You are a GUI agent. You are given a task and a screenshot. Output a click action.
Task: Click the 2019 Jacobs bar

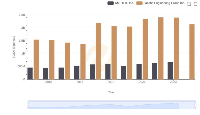(x=114, y=53)
